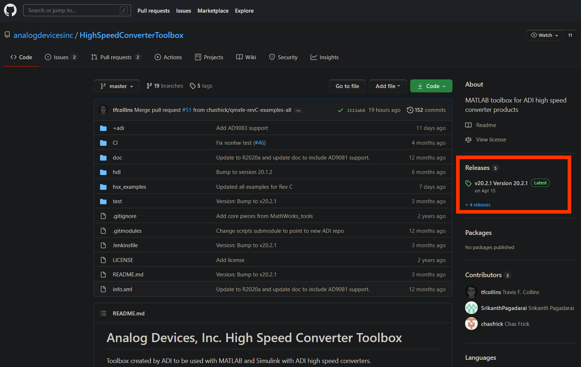Open commit hash 3212ab8
The image size is (581, 367).
pyautogui.click(x=356, y=110)
